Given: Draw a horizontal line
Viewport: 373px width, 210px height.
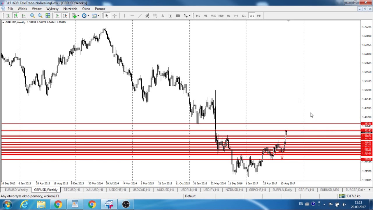Looking at the screenshot, I should point(132,16).
